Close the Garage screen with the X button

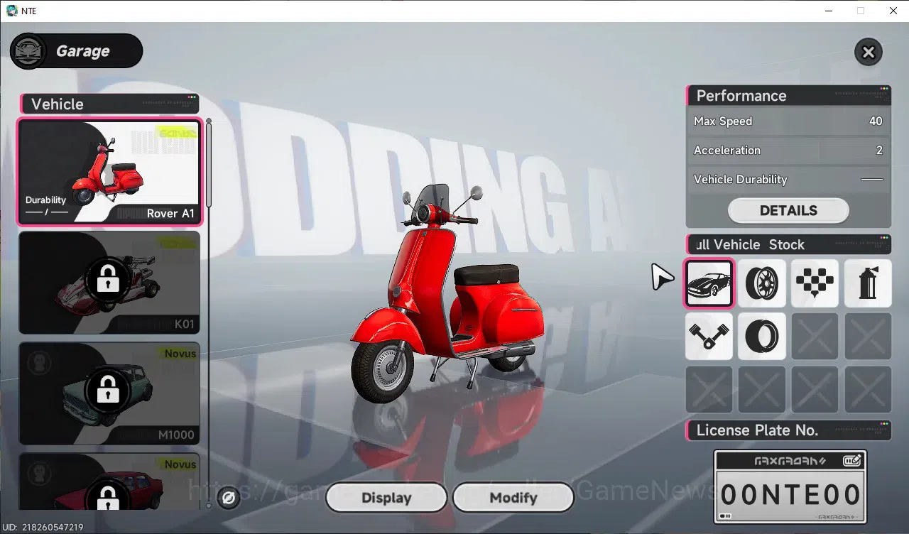point(868,52)
